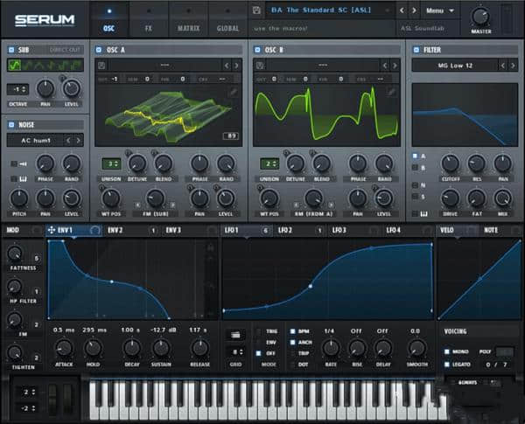Select the sine waveform in SUB section
The image size is (525, 424).
click(15, 66)
